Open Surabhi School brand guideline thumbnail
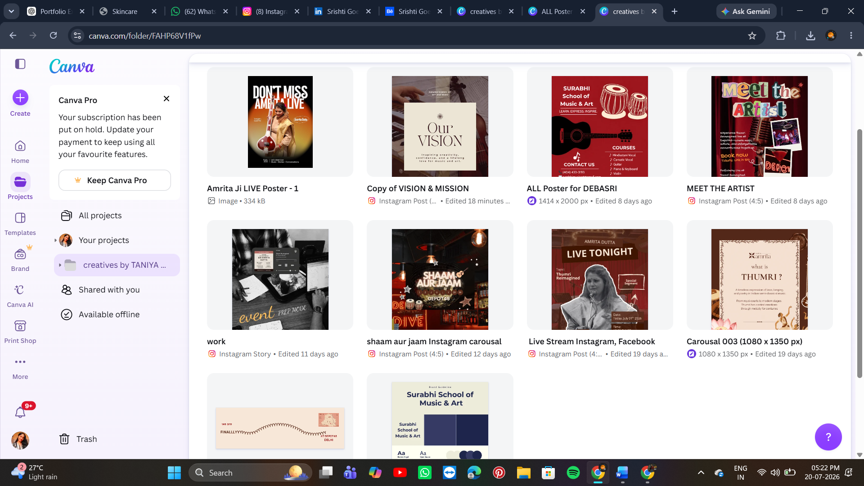The image size is (864, 486). point(440,416)
